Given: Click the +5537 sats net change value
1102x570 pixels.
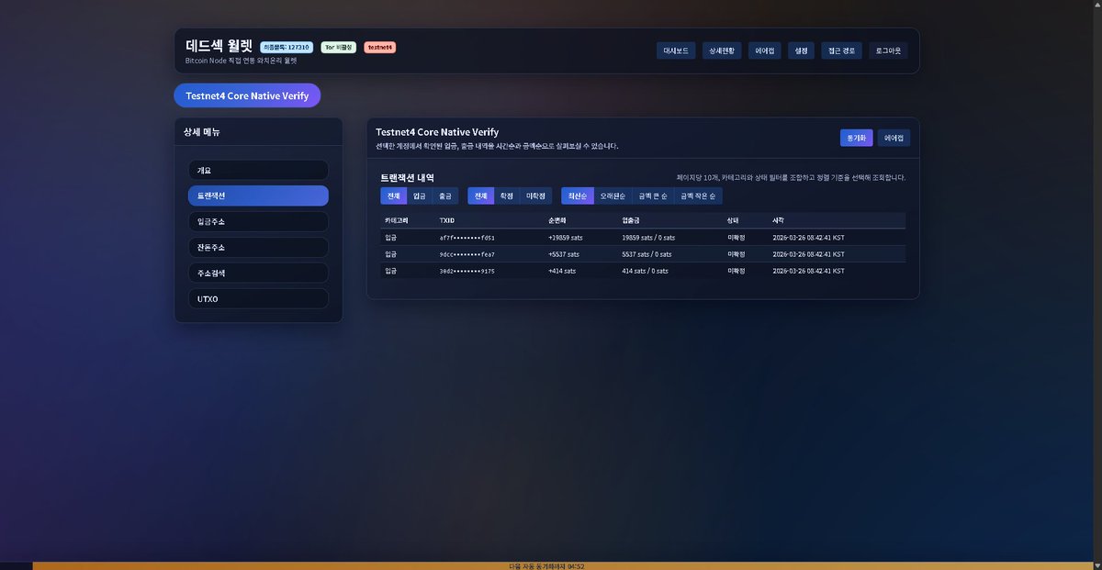Looking at the screenshot, I should pos(563,254).
